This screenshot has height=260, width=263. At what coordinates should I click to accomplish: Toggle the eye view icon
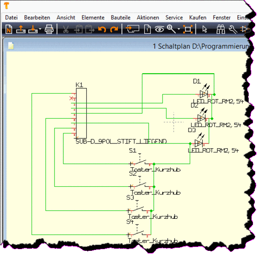[159, 29]
